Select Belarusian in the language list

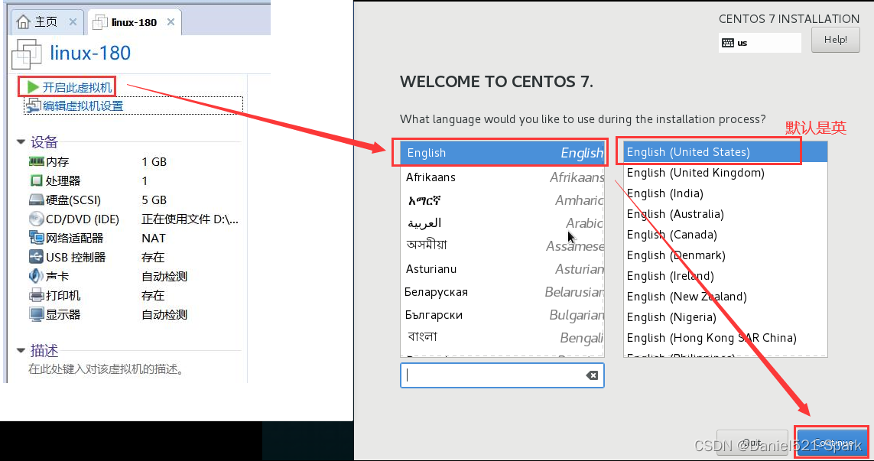pos(502,291)
